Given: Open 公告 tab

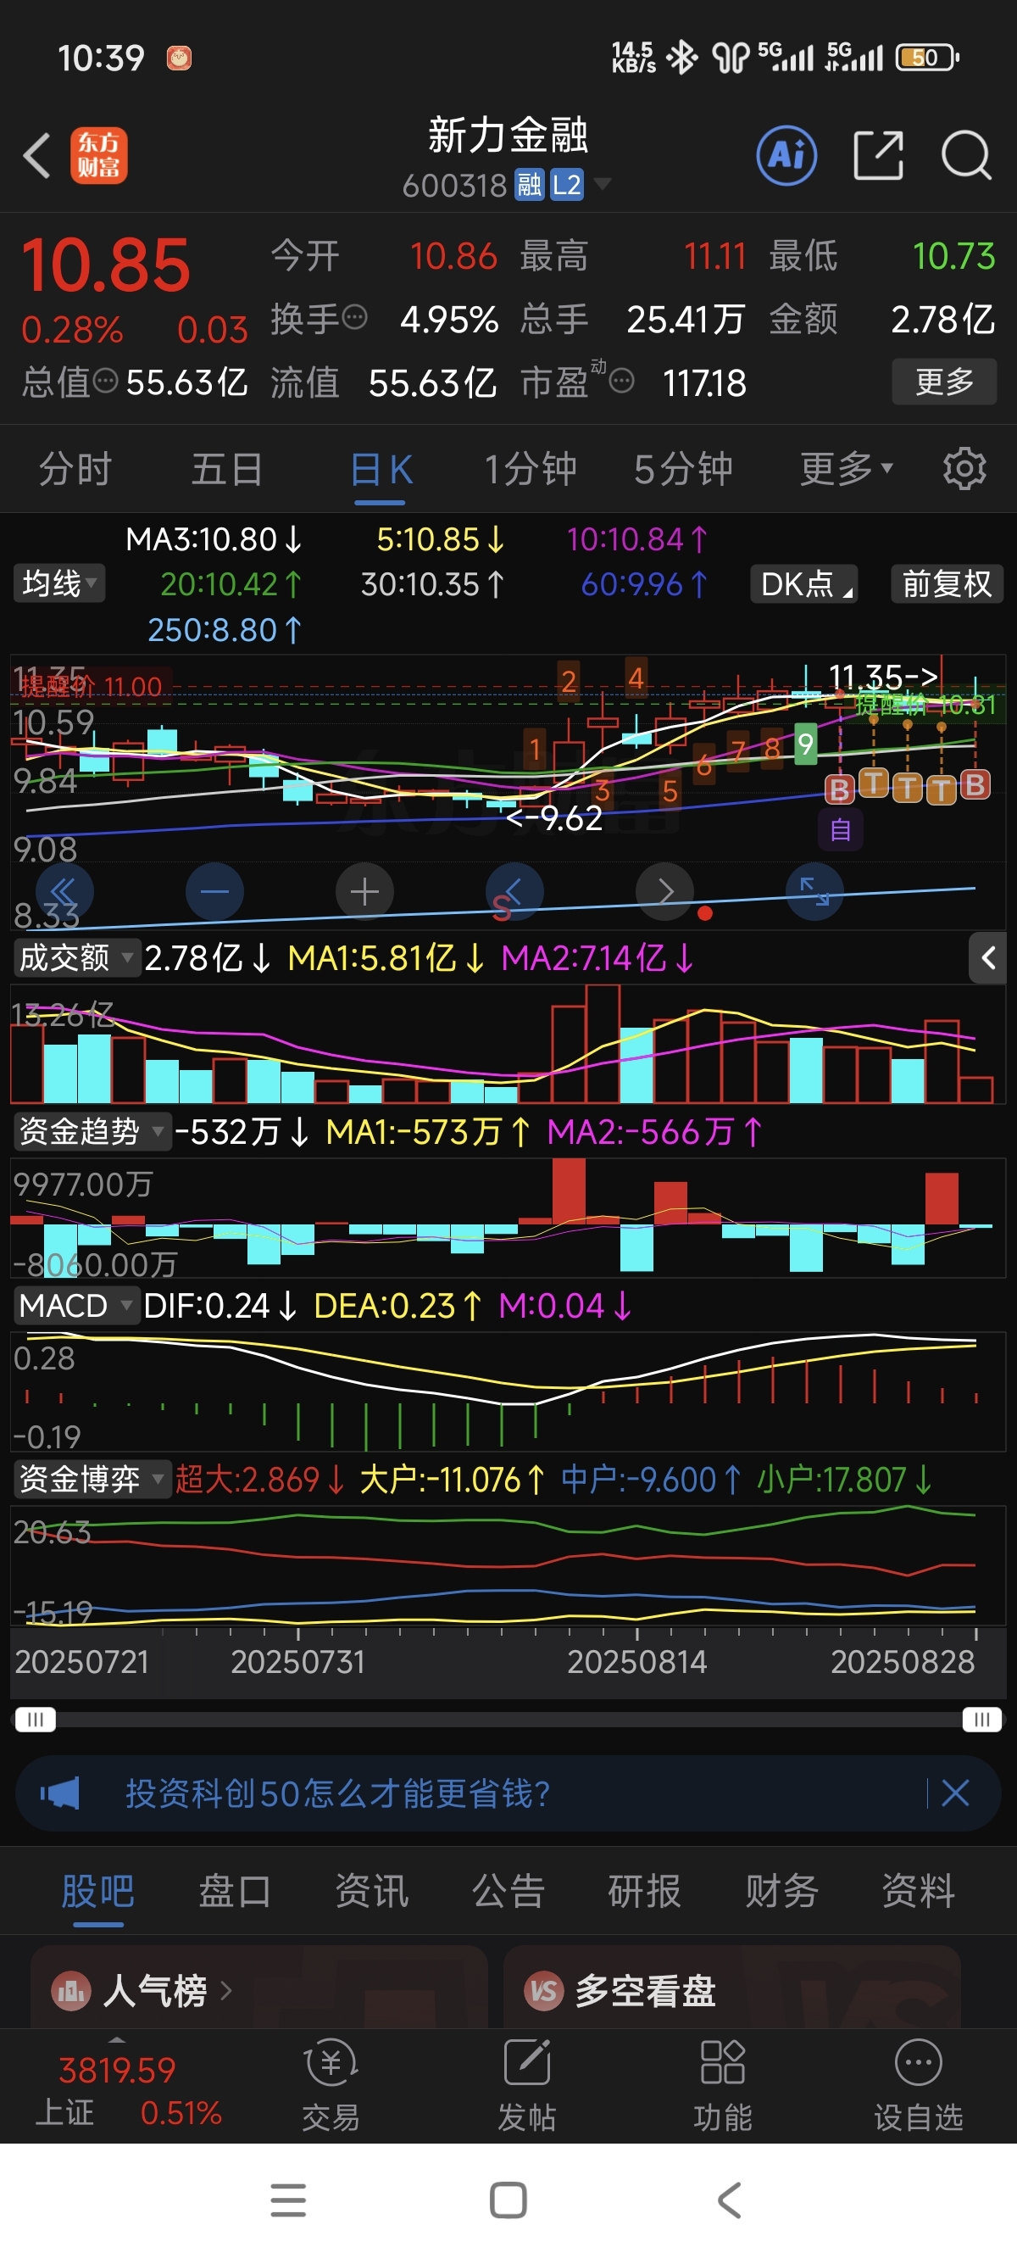Looking at the screenshot, I should tap(508, 1890).
